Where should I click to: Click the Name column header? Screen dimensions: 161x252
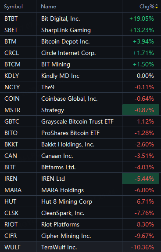coord(49,7)
